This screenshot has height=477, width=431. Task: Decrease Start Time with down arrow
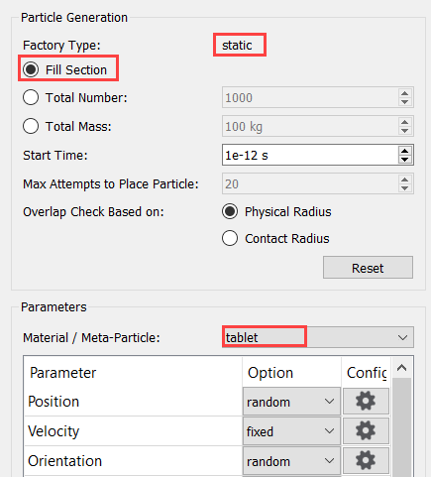pyautogui.click(x=405, y=160)
